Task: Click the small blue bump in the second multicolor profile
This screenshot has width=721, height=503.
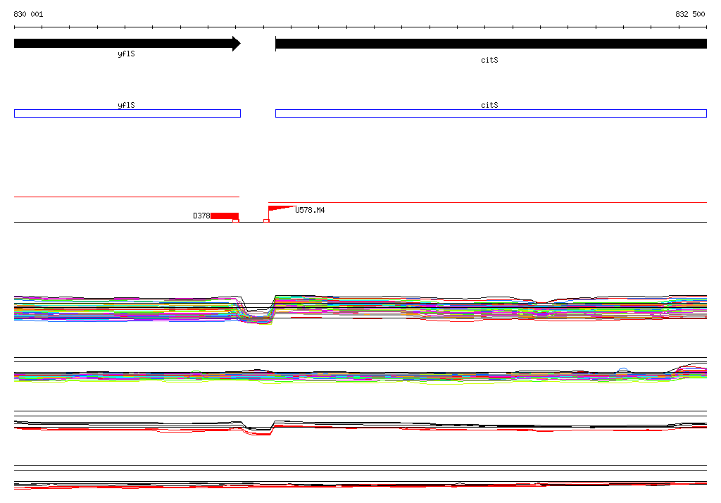Action: [623, 370]
